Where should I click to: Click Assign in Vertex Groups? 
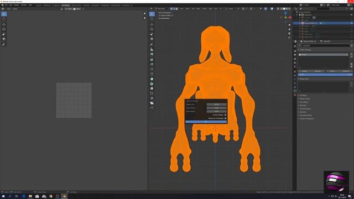coord(304,71)
